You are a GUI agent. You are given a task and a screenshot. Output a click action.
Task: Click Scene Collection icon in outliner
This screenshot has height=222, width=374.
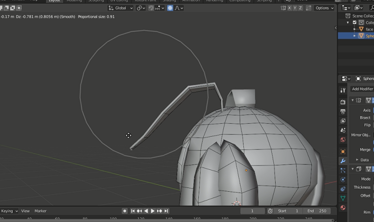[348, 16]
